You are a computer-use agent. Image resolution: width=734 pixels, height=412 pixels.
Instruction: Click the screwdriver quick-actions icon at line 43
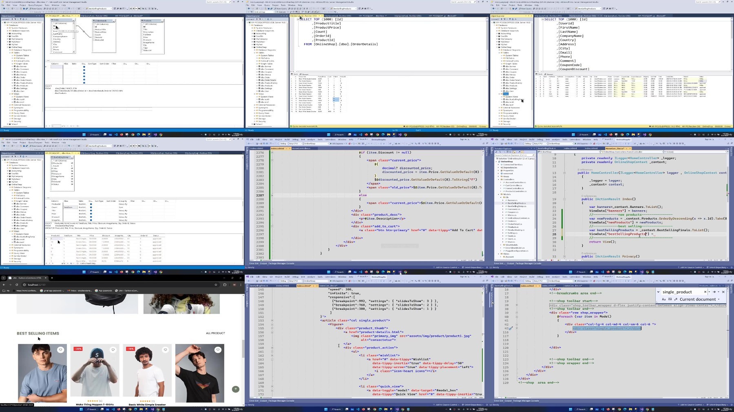point(511,328)
